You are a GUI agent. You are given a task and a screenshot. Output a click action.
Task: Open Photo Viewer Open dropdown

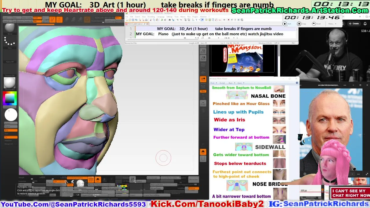[x=240, y=83]
